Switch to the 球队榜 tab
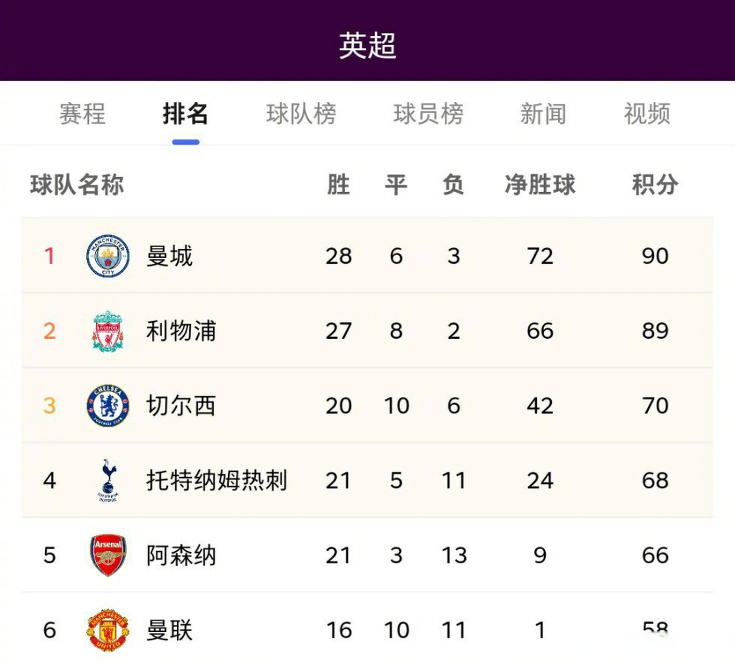The image size is (735, 665). [x=301, y=114]
